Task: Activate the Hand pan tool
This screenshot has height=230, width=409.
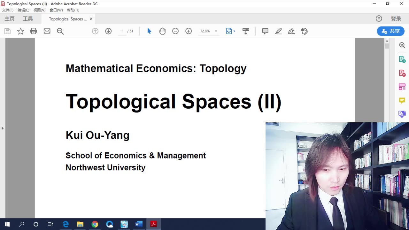Action: (x=162, y=31)
